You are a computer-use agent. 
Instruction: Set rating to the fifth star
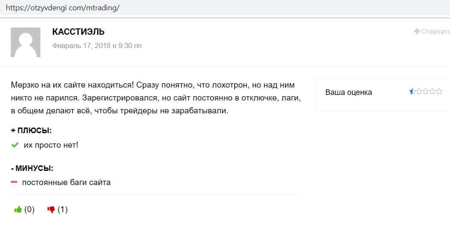(439, 91)
